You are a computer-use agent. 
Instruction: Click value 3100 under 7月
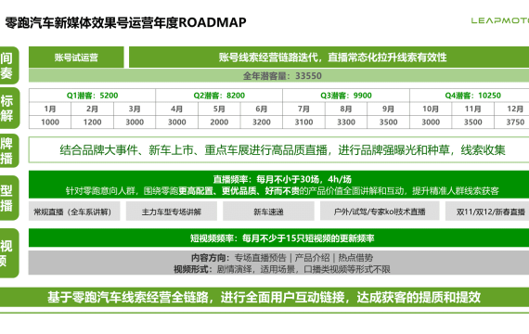[x=304, y=122]
